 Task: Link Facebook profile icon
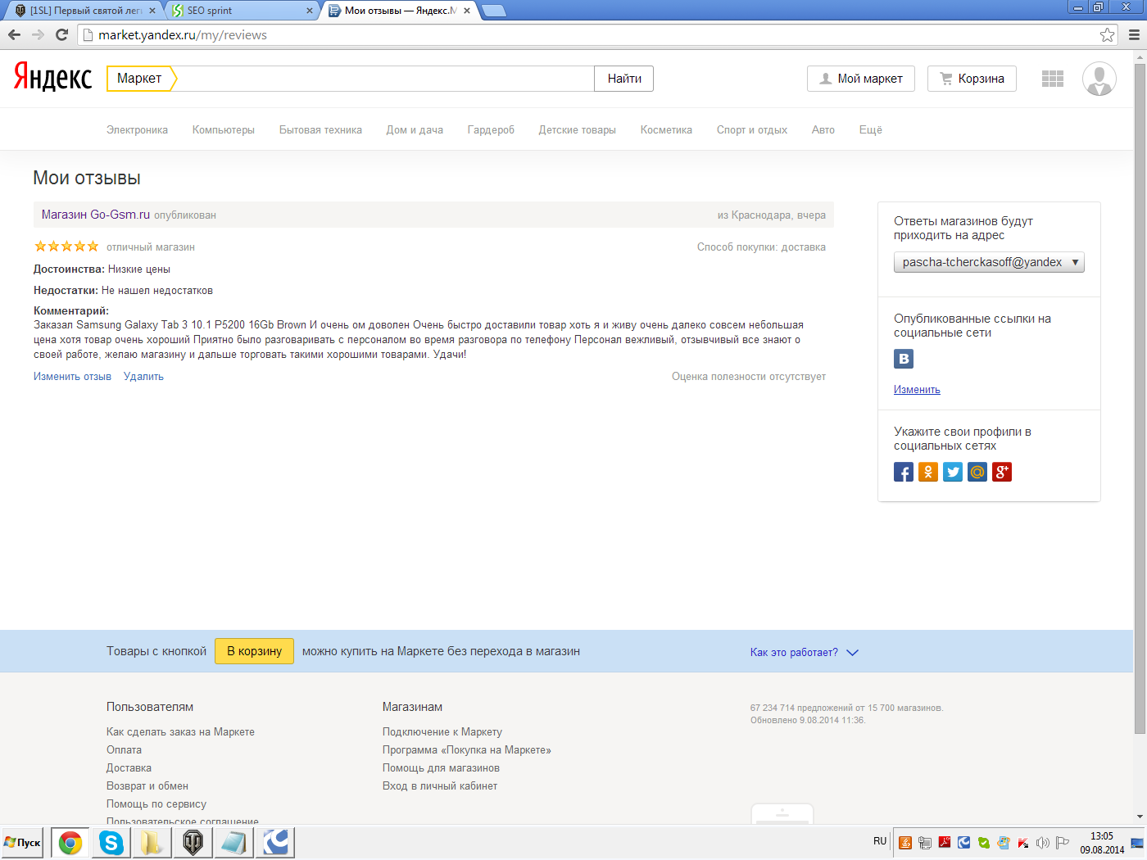coord(904,472)
